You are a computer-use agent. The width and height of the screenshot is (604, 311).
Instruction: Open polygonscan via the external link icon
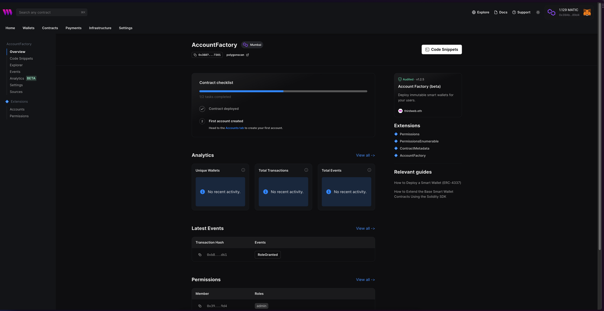[247, 55]
